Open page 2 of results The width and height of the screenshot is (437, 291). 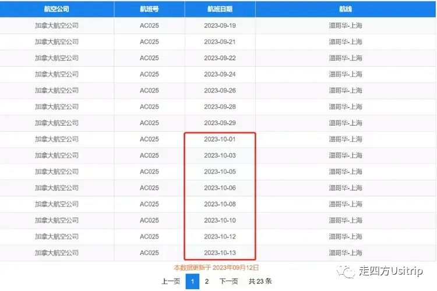click(x=206, y=281)
